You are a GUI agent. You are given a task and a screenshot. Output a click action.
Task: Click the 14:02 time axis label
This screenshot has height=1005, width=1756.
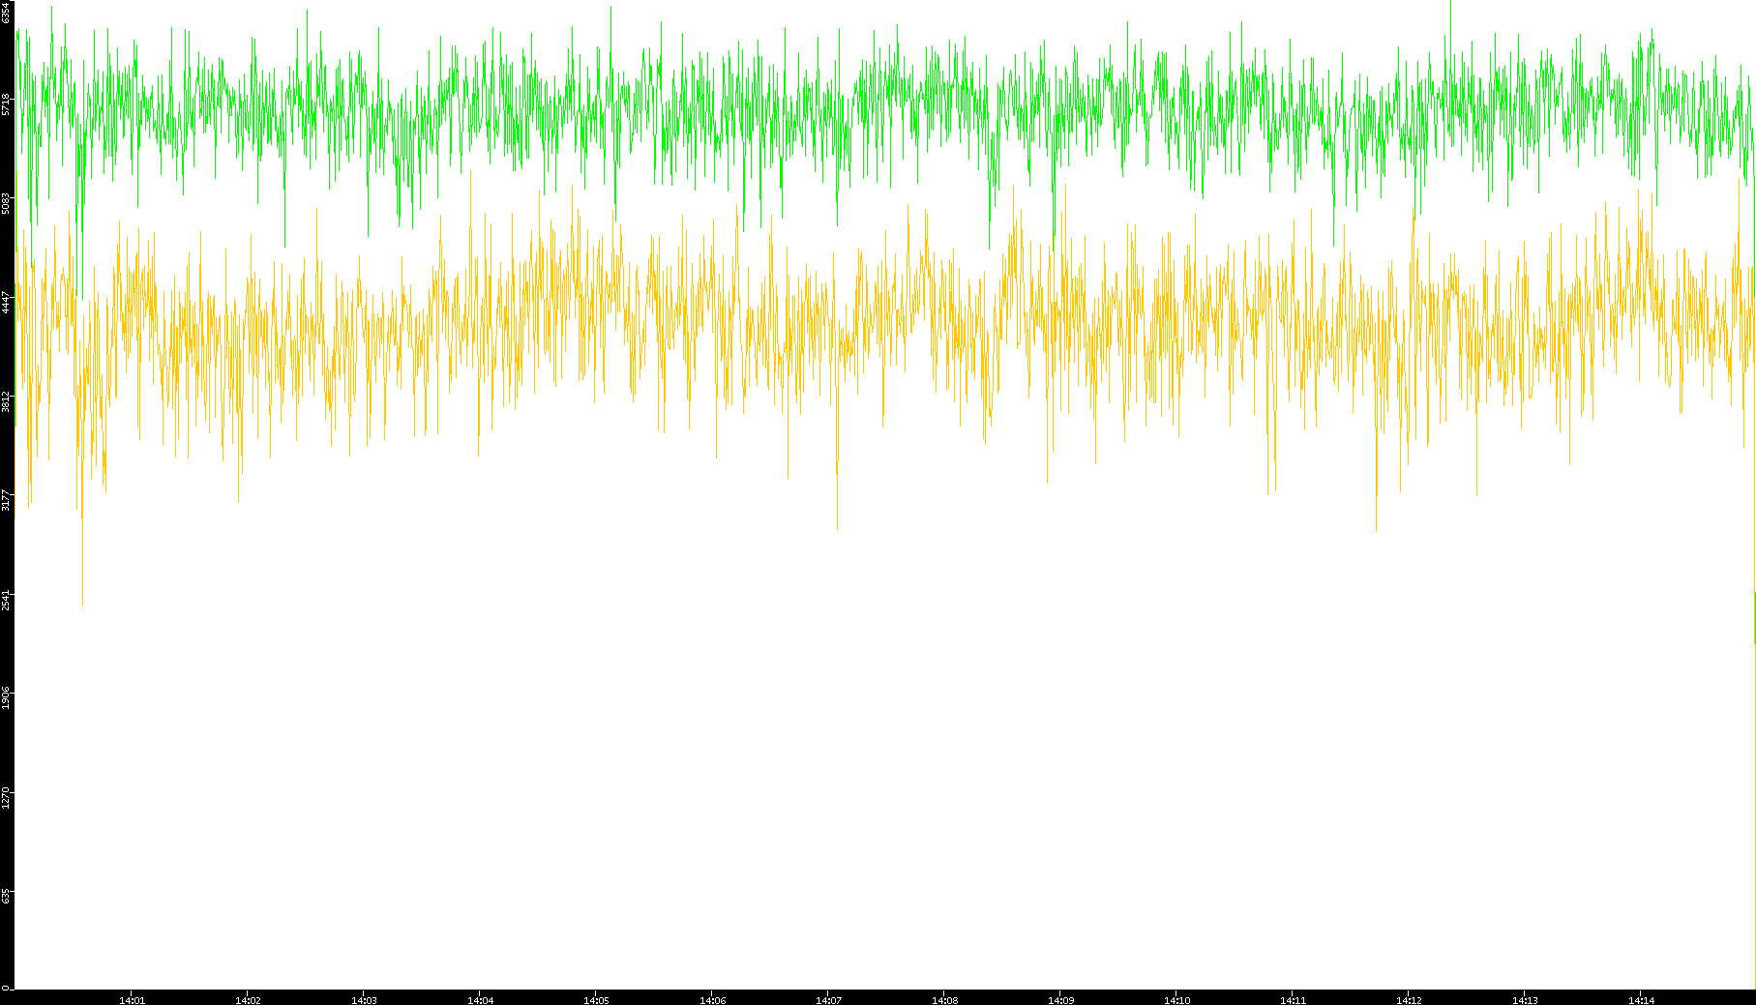click(248, 1000)
